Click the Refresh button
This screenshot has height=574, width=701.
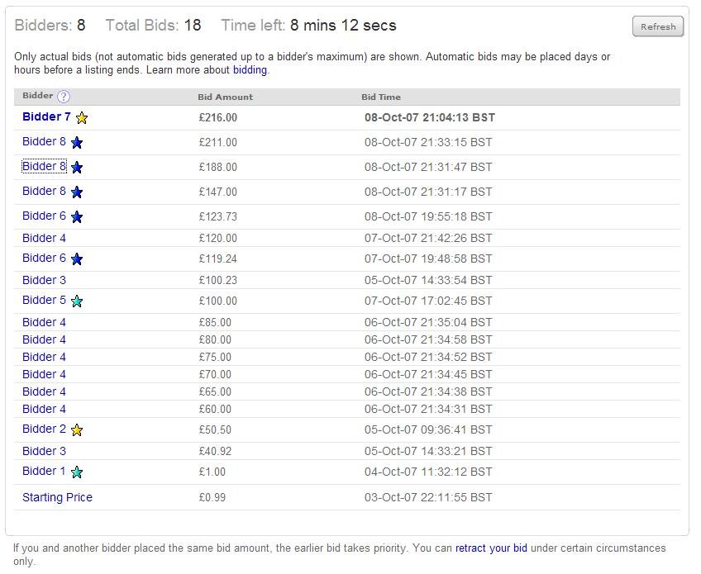tap(658, 26)
